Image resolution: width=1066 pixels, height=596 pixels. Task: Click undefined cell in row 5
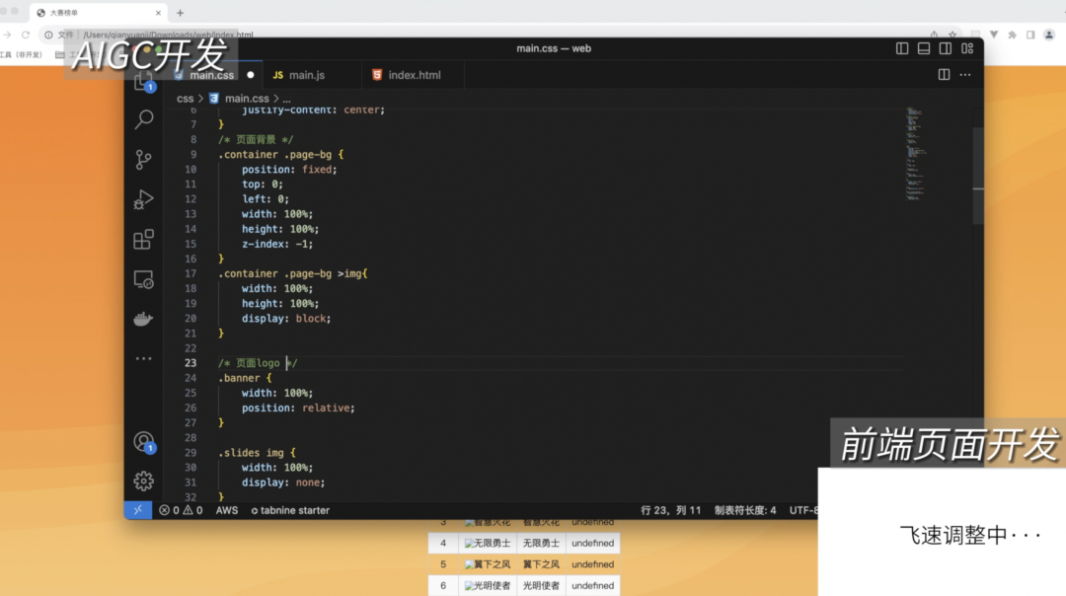[593, 564]
